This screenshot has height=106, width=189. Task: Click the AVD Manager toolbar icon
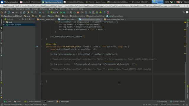coord(93,12)
